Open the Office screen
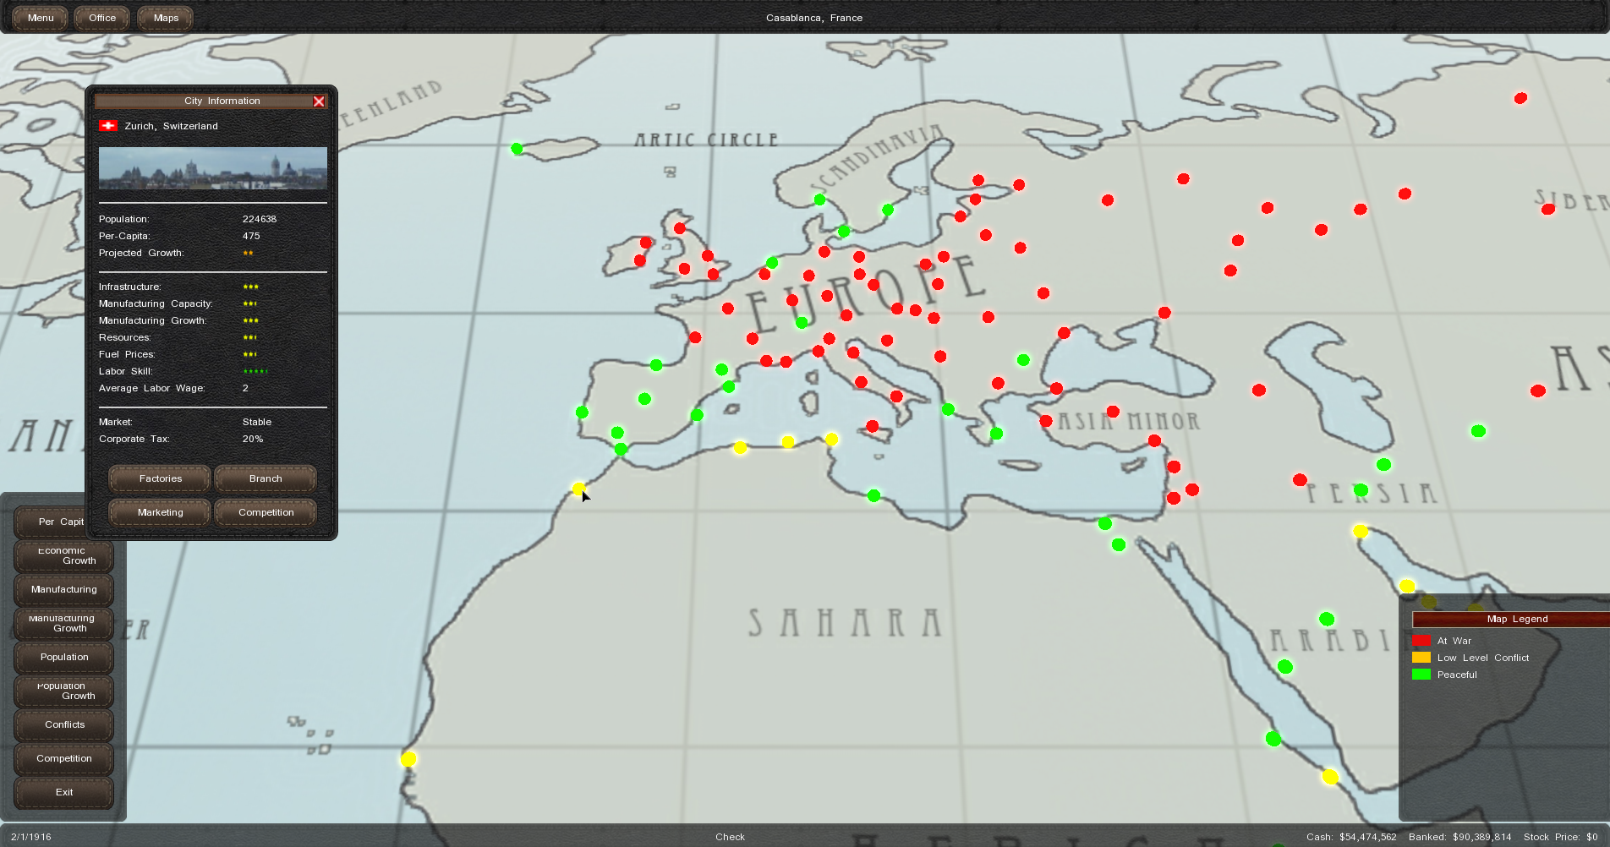The image size is (1610, 847). [102, 18]
